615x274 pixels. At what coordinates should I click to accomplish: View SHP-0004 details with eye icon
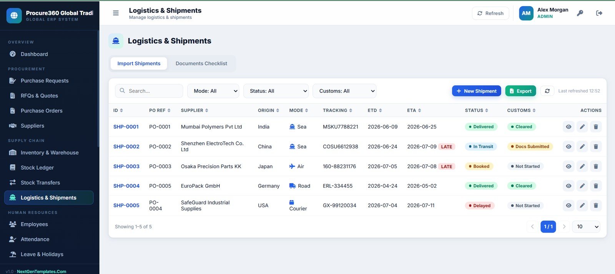click(568, 186)
